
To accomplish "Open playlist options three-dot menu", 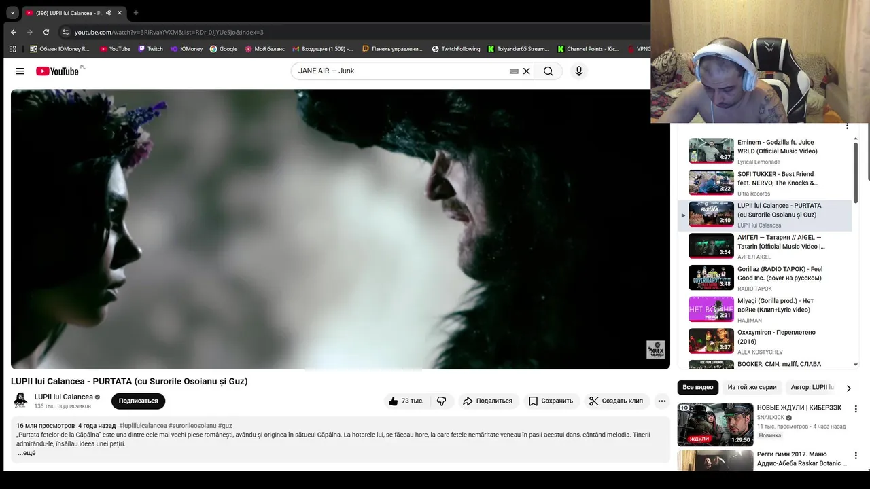I will (847, 126).
